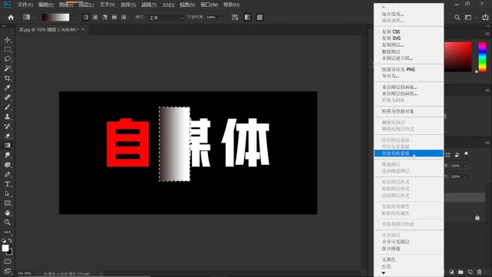Open the search magnifier at top right
This screenshot has height=277, width=492.
457,18
